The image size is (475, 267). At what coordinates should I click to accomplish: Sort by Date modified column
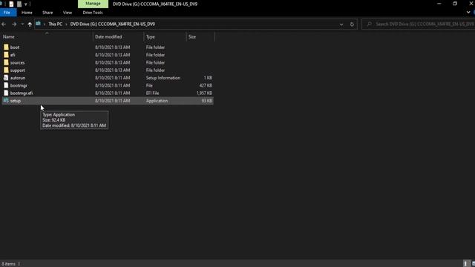point(108,36)
